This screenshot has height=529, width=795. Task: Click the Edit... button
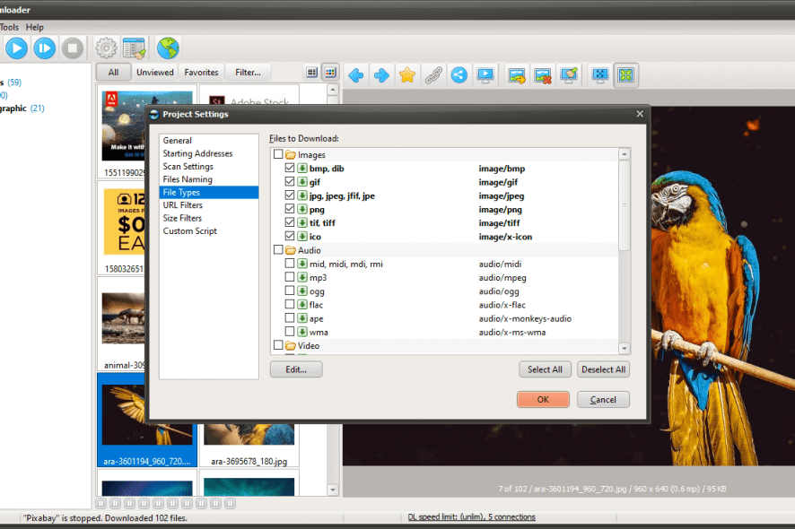[296, 369]
